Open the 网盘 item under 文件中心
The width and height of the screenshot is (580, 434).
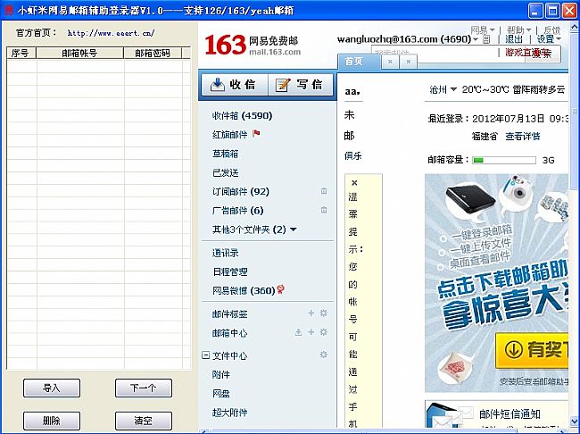click(x=220, y=393)
